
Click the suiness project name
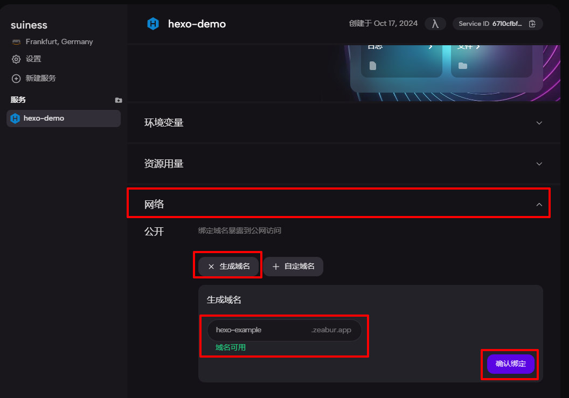[29, 25]
